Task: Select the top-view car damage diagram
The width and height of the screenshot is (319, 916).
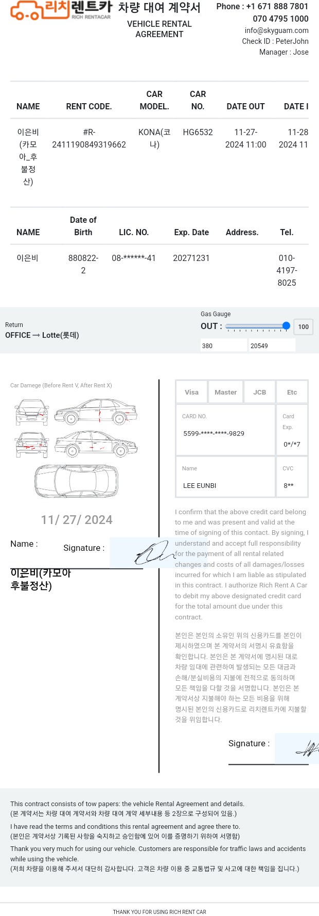Action: tap(76, 481)
